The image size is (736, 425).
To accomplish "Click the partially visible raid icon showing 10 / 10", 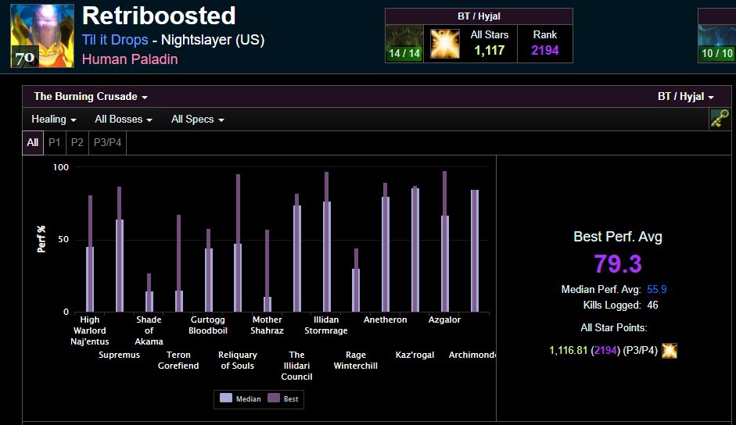I will coord(716,44).
